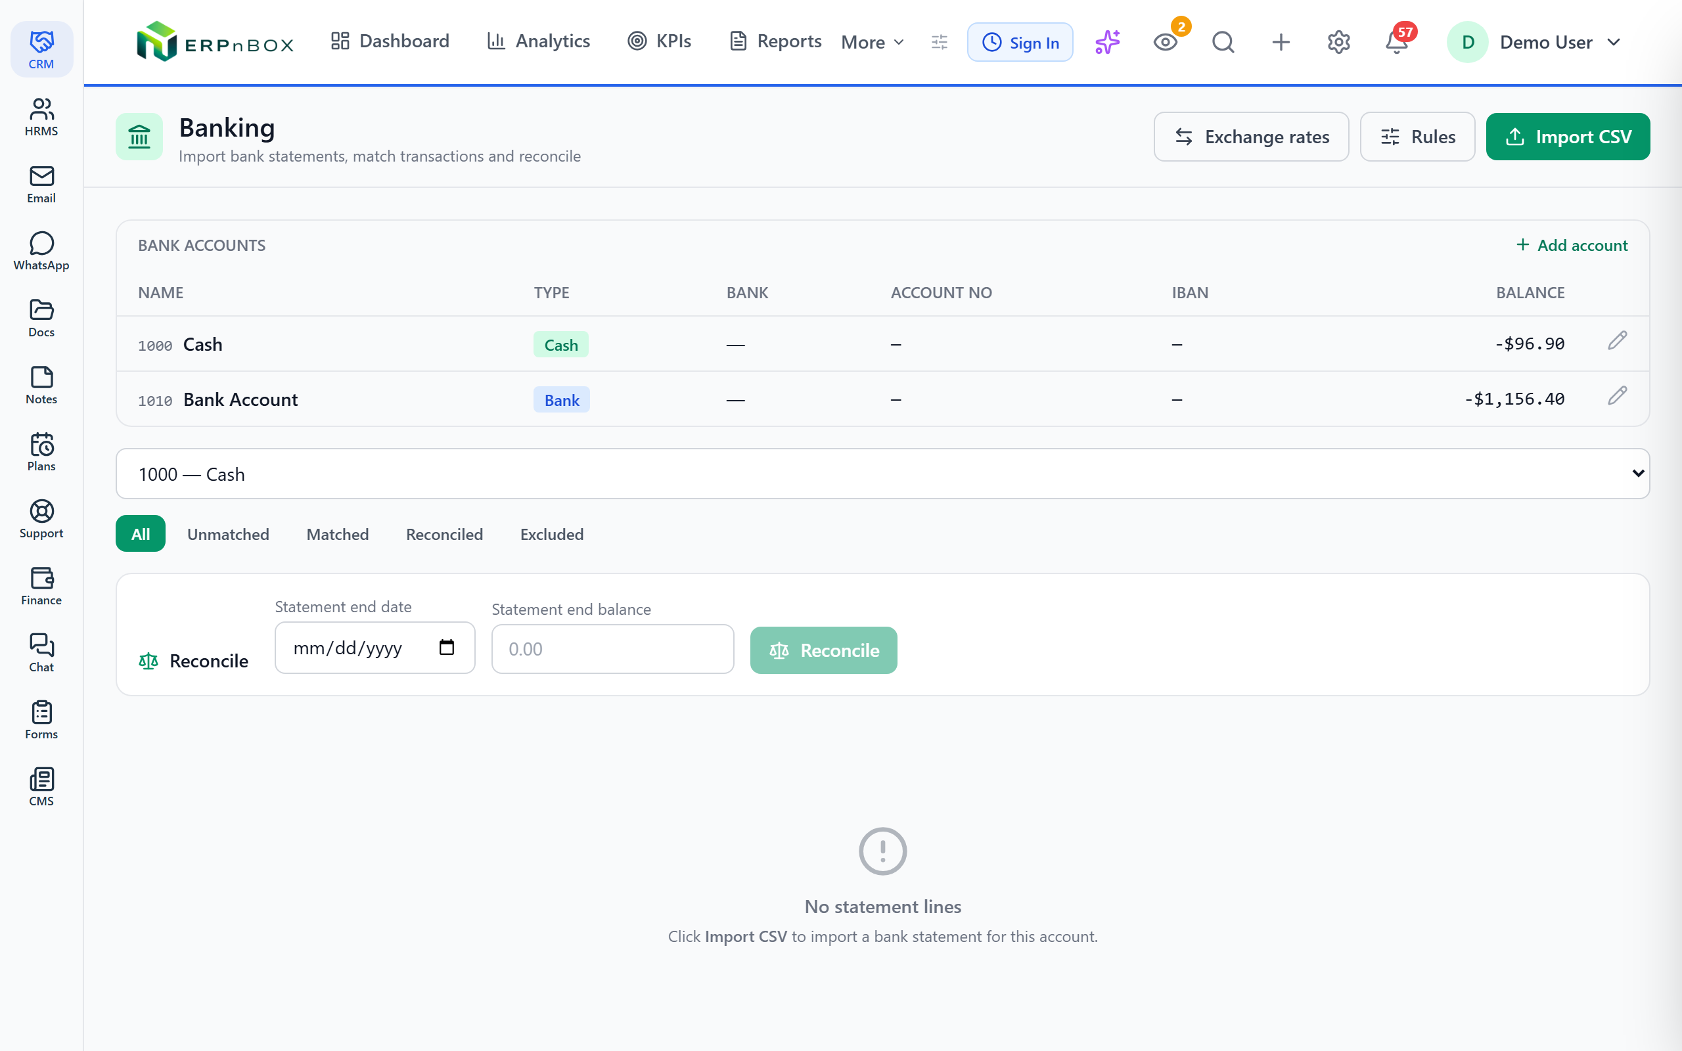The width and height of the screenshot is (1682, 1051).
Task: Open Email from the sidebar
Action: pyautogui.click(x=41, y=184)
